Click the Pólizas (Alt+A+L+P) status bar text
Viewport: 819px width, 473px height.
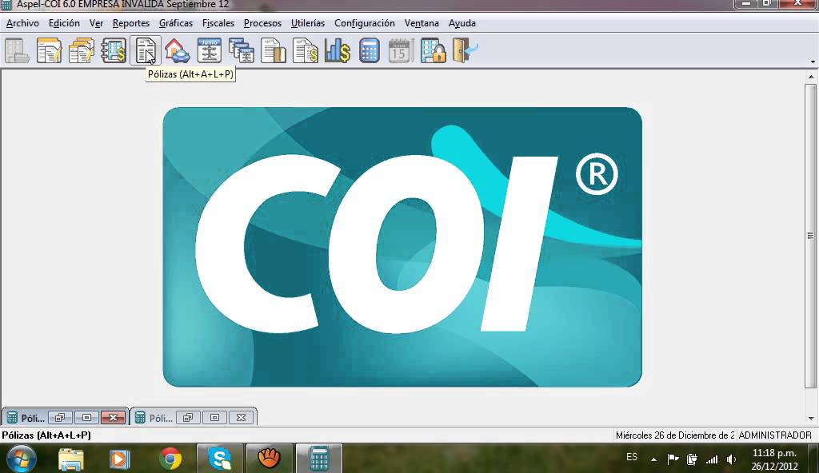pyautogui.click(x=46, y=435)
